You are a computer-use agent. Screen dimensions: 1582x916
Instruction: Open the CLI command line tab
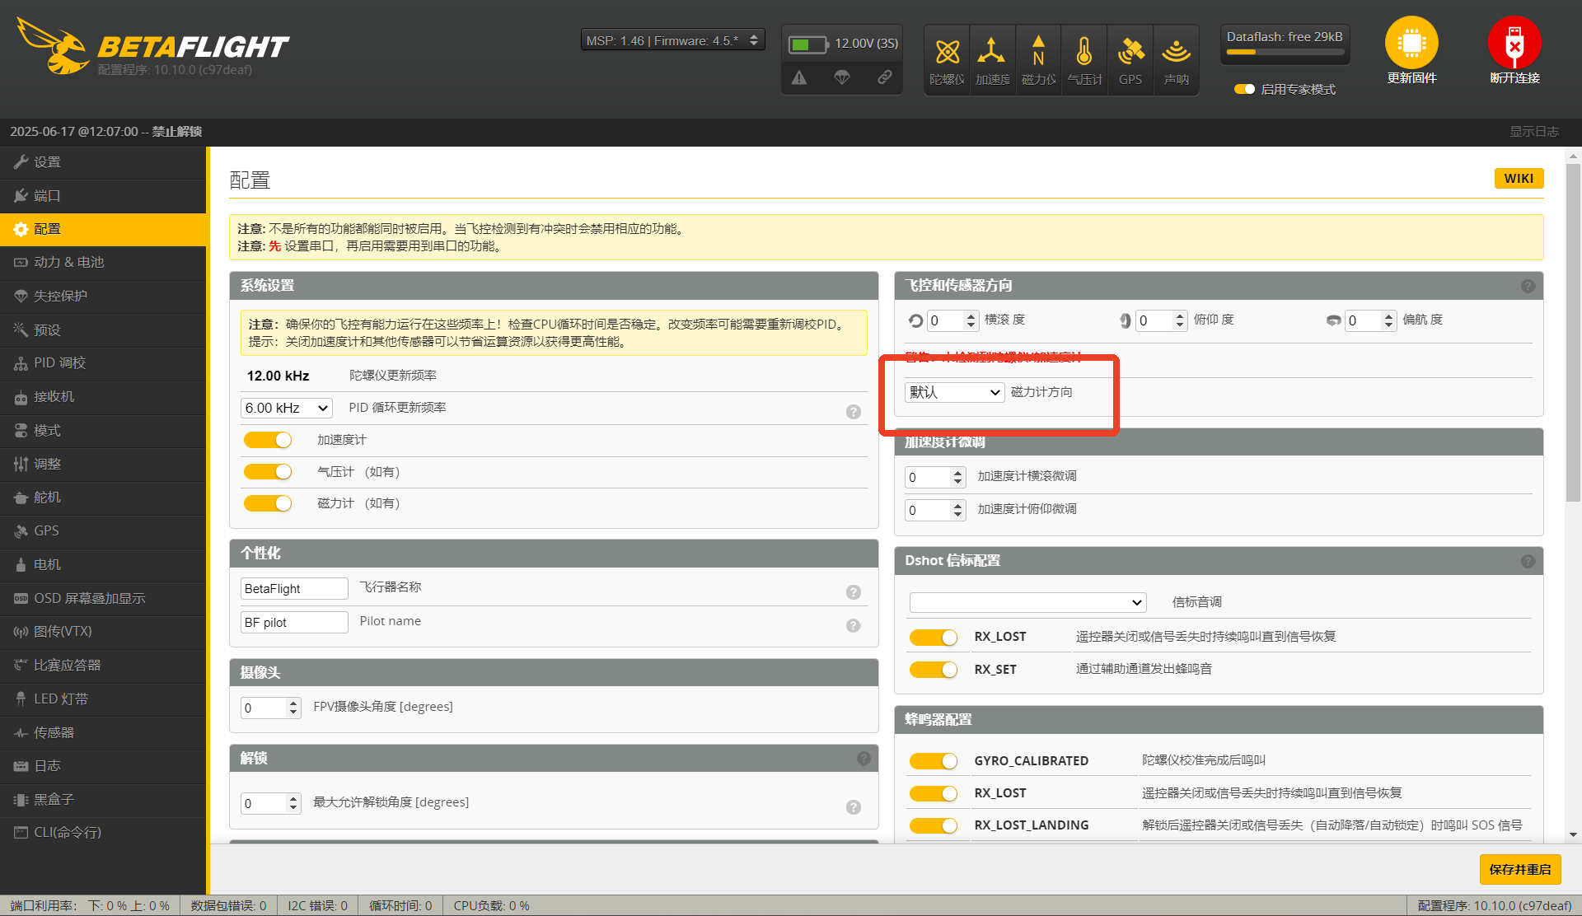[x=103, y=833]
